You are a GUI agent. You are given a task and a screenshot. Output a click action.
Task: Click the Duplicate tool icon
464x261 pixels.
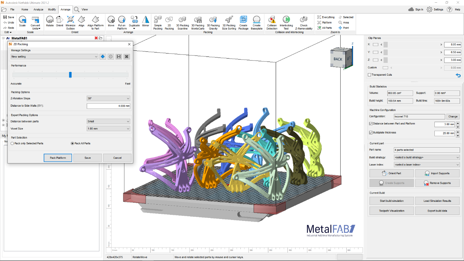point(134,20)
